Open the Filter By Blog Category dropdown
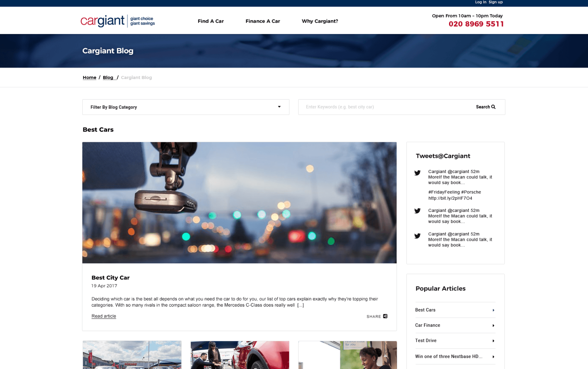The height and width of the screenshot is (369, 588). pyautogui.click(x=186, y=107)
